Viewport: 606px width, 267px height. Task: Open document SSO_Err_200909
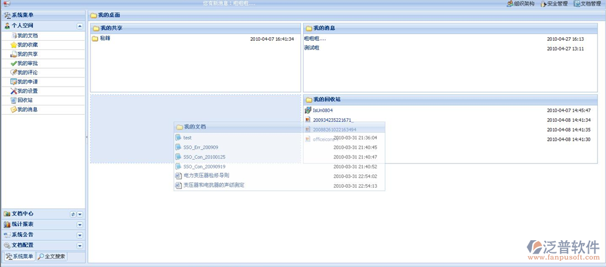(200, 148)
